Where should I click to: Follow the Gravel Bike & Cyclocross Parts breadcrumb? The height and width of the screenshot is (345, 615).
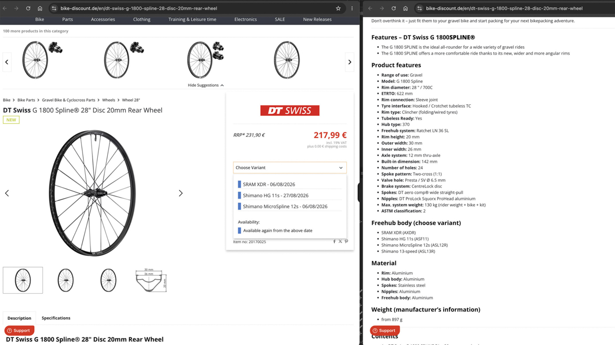[69, 100]
